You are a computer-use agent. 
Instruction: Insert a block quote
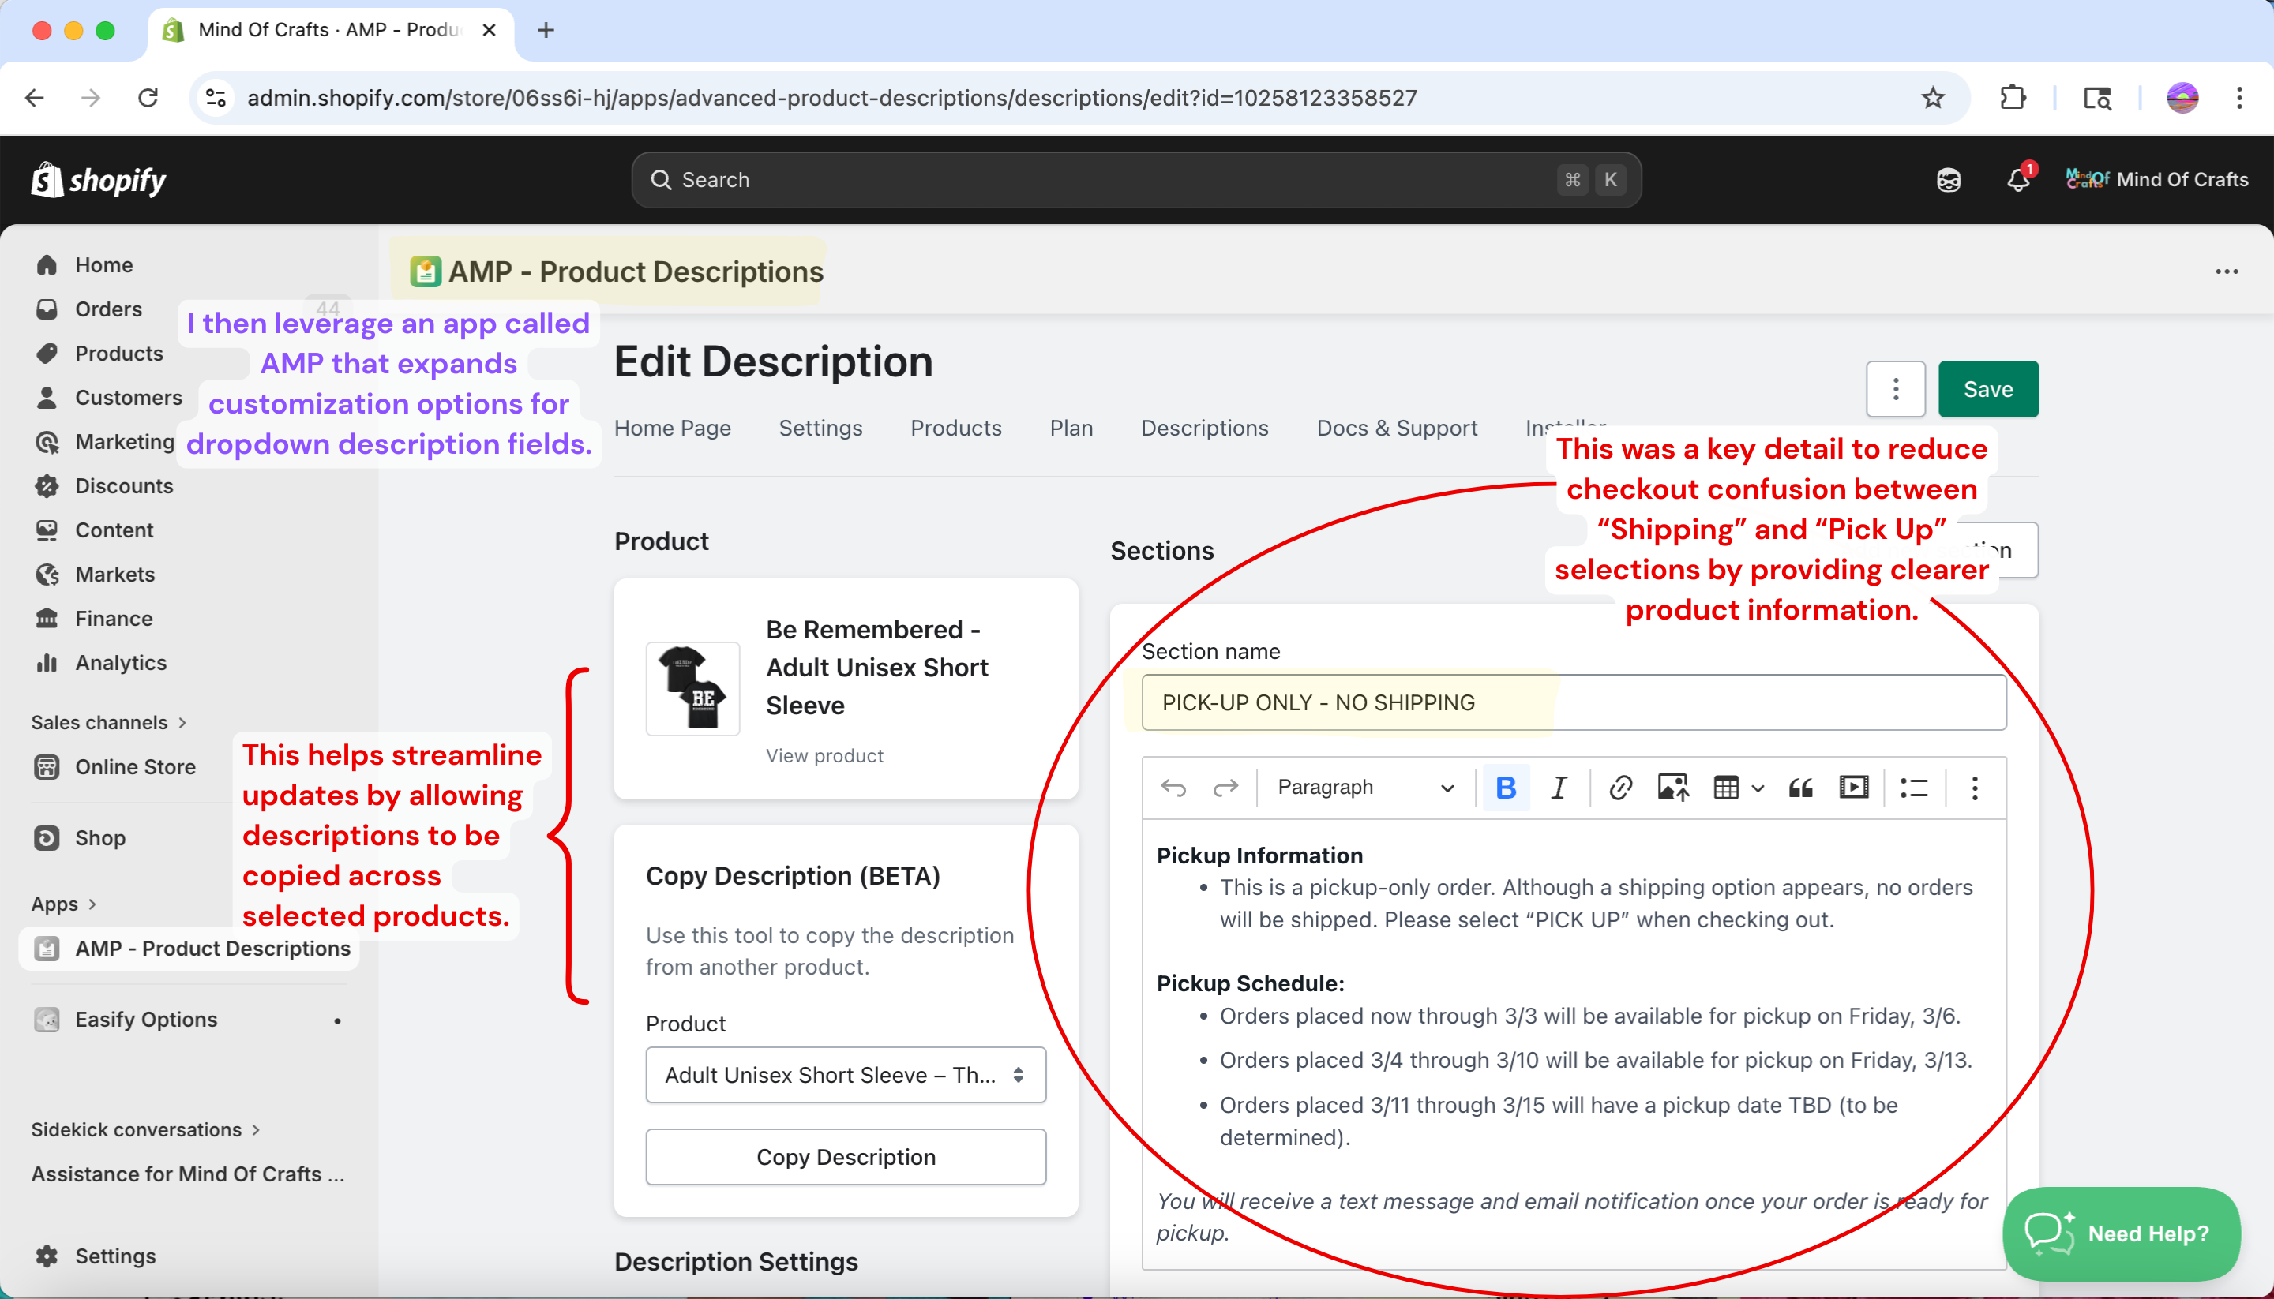[x=1800, y=787]
